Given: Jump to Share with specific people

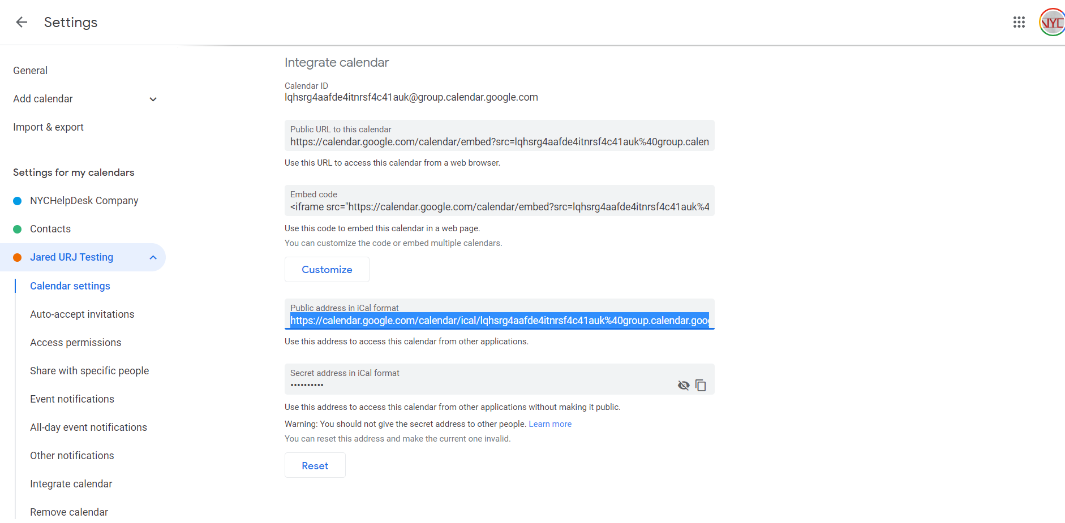Looking at the screenshot, I should click(x=89, y=371).
